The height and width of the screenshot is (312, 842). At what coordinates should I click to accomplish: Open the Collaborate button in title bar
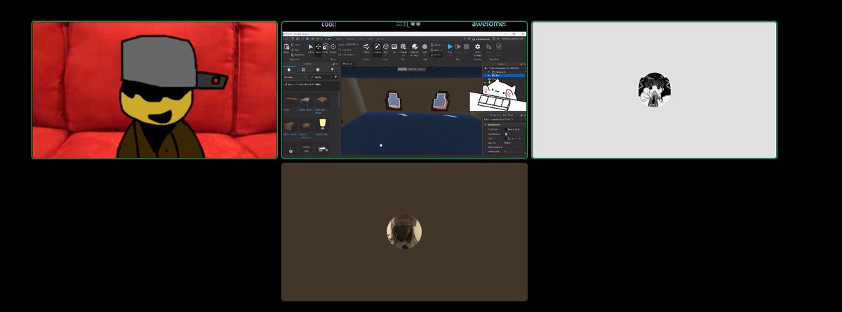(481, 39)
